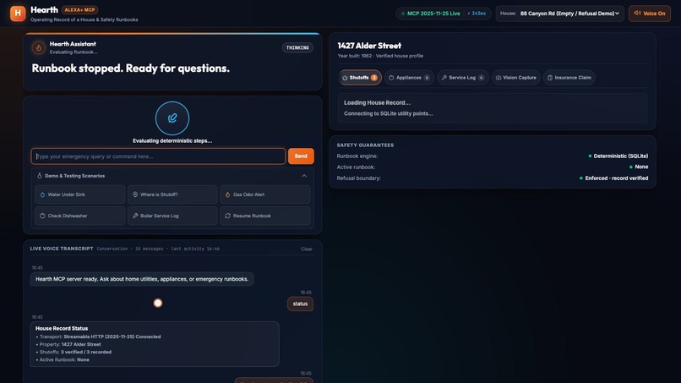Click the orange Send button
The width and height of the screenshot is (681, 383).
pos(301,156)
